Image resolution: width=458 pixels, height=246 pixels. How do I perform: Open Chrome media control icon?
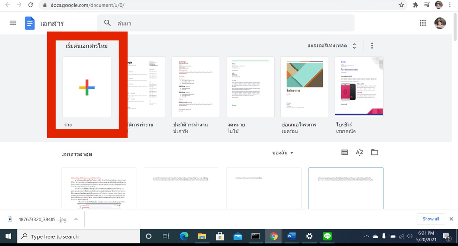tap(427, 5)
